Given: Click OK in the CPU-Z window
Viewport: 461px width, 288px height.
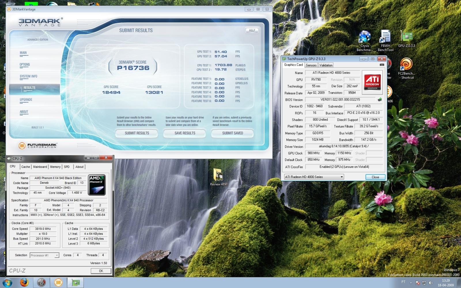Looking at the screenshot, I should click(x=101, y=271).
